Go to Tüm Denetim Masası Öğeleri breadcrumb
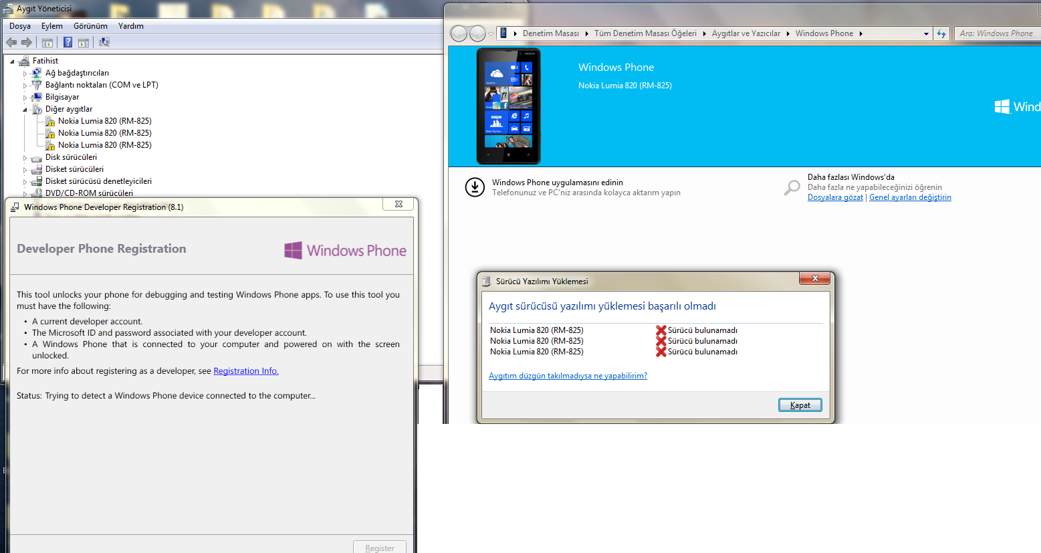The width and height of the screenshot is (1041, 553). [645, 33]
